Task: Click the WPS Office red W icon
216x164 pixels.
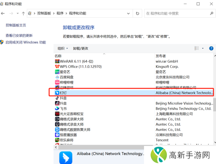Action: (57, 66)
